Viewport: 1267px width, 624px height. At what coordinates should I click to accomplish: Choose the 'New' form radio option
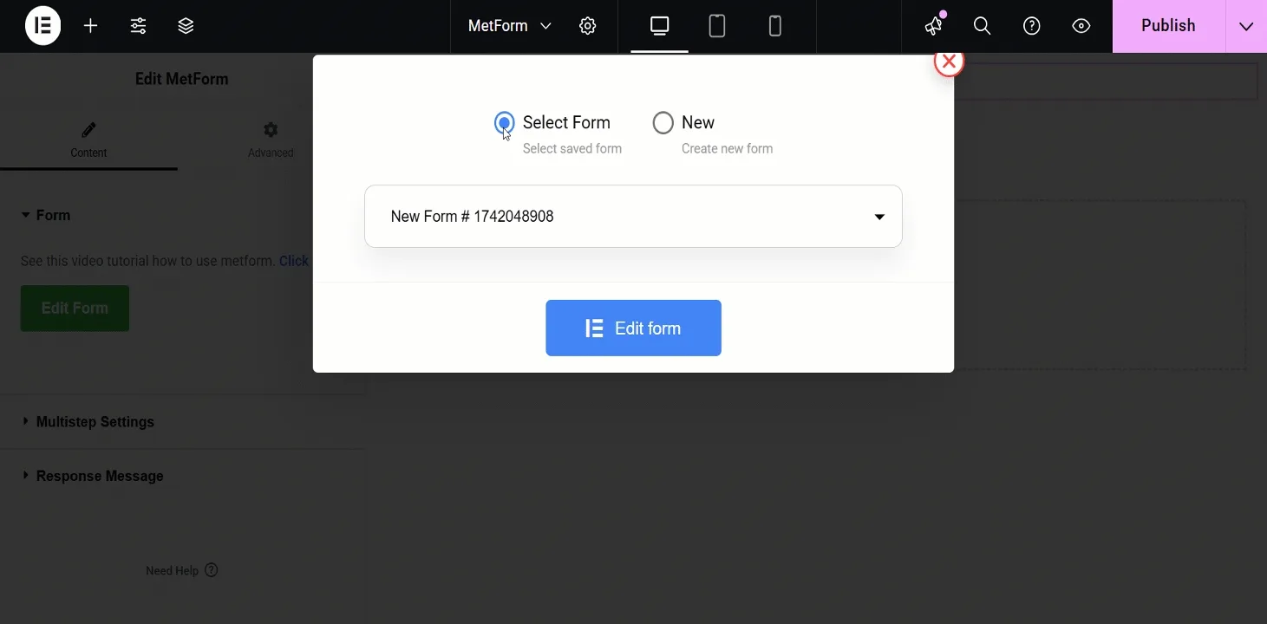(x=663, y=123)
